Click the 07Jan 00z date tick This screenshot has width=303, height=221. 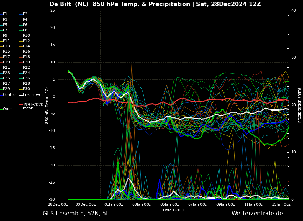[197, 205]
